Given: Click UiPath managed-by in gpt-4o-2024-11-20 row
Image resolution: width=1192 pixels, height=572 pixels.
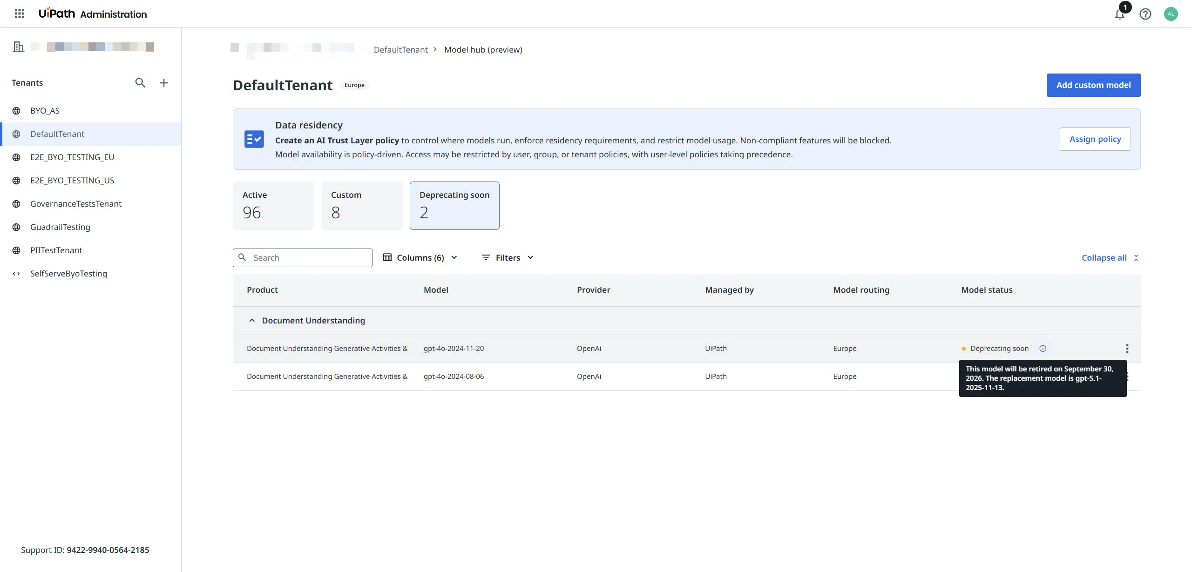Looking at the screenshot, I should (x=716, y=349).
